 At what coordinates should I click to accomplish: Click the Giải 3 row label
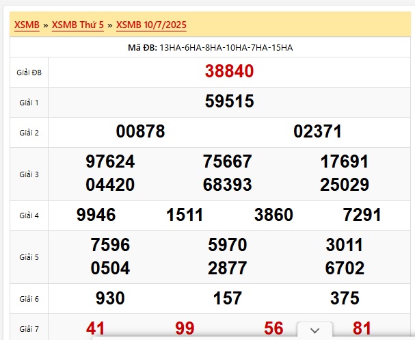29,174
